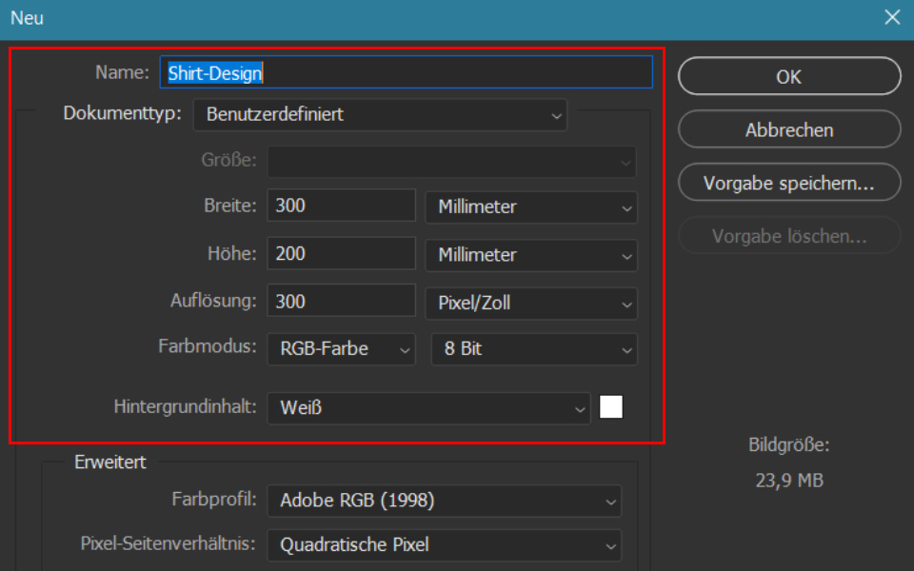Click the Höhe value field
The image size is (914, 571).
coord(341,253)
